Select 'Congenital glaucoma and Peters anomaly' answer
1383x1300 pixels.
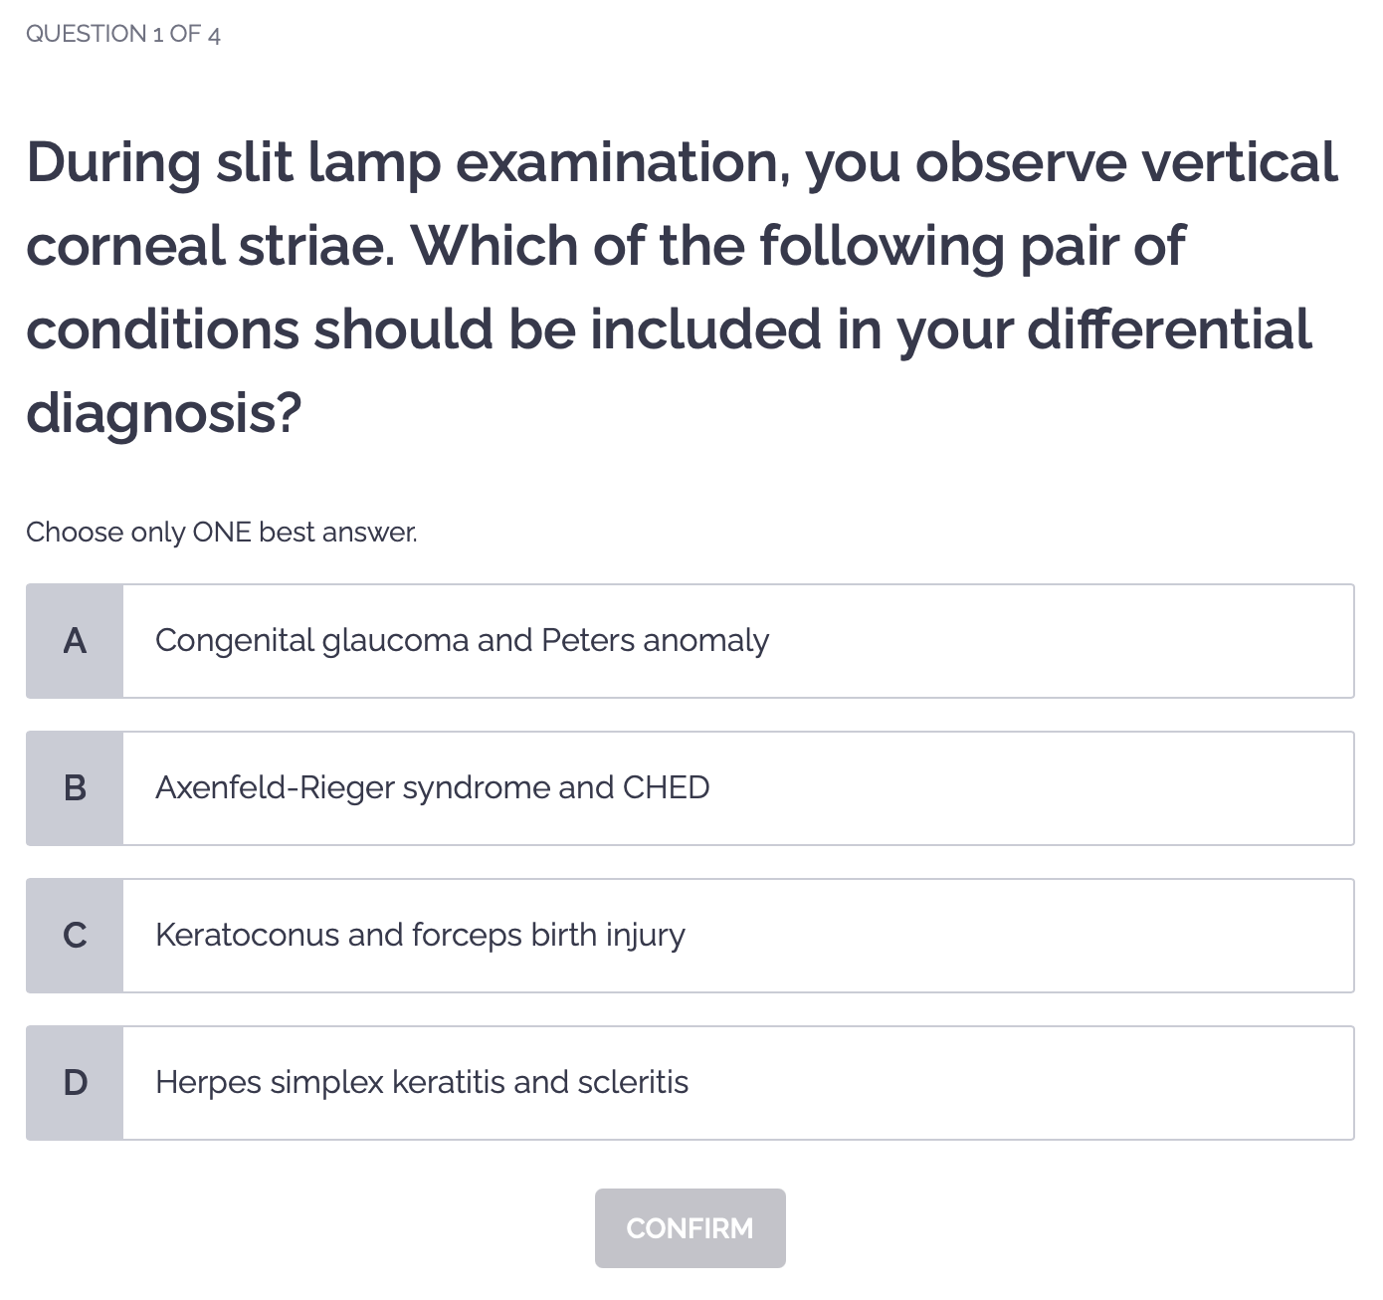click(736, 641)
